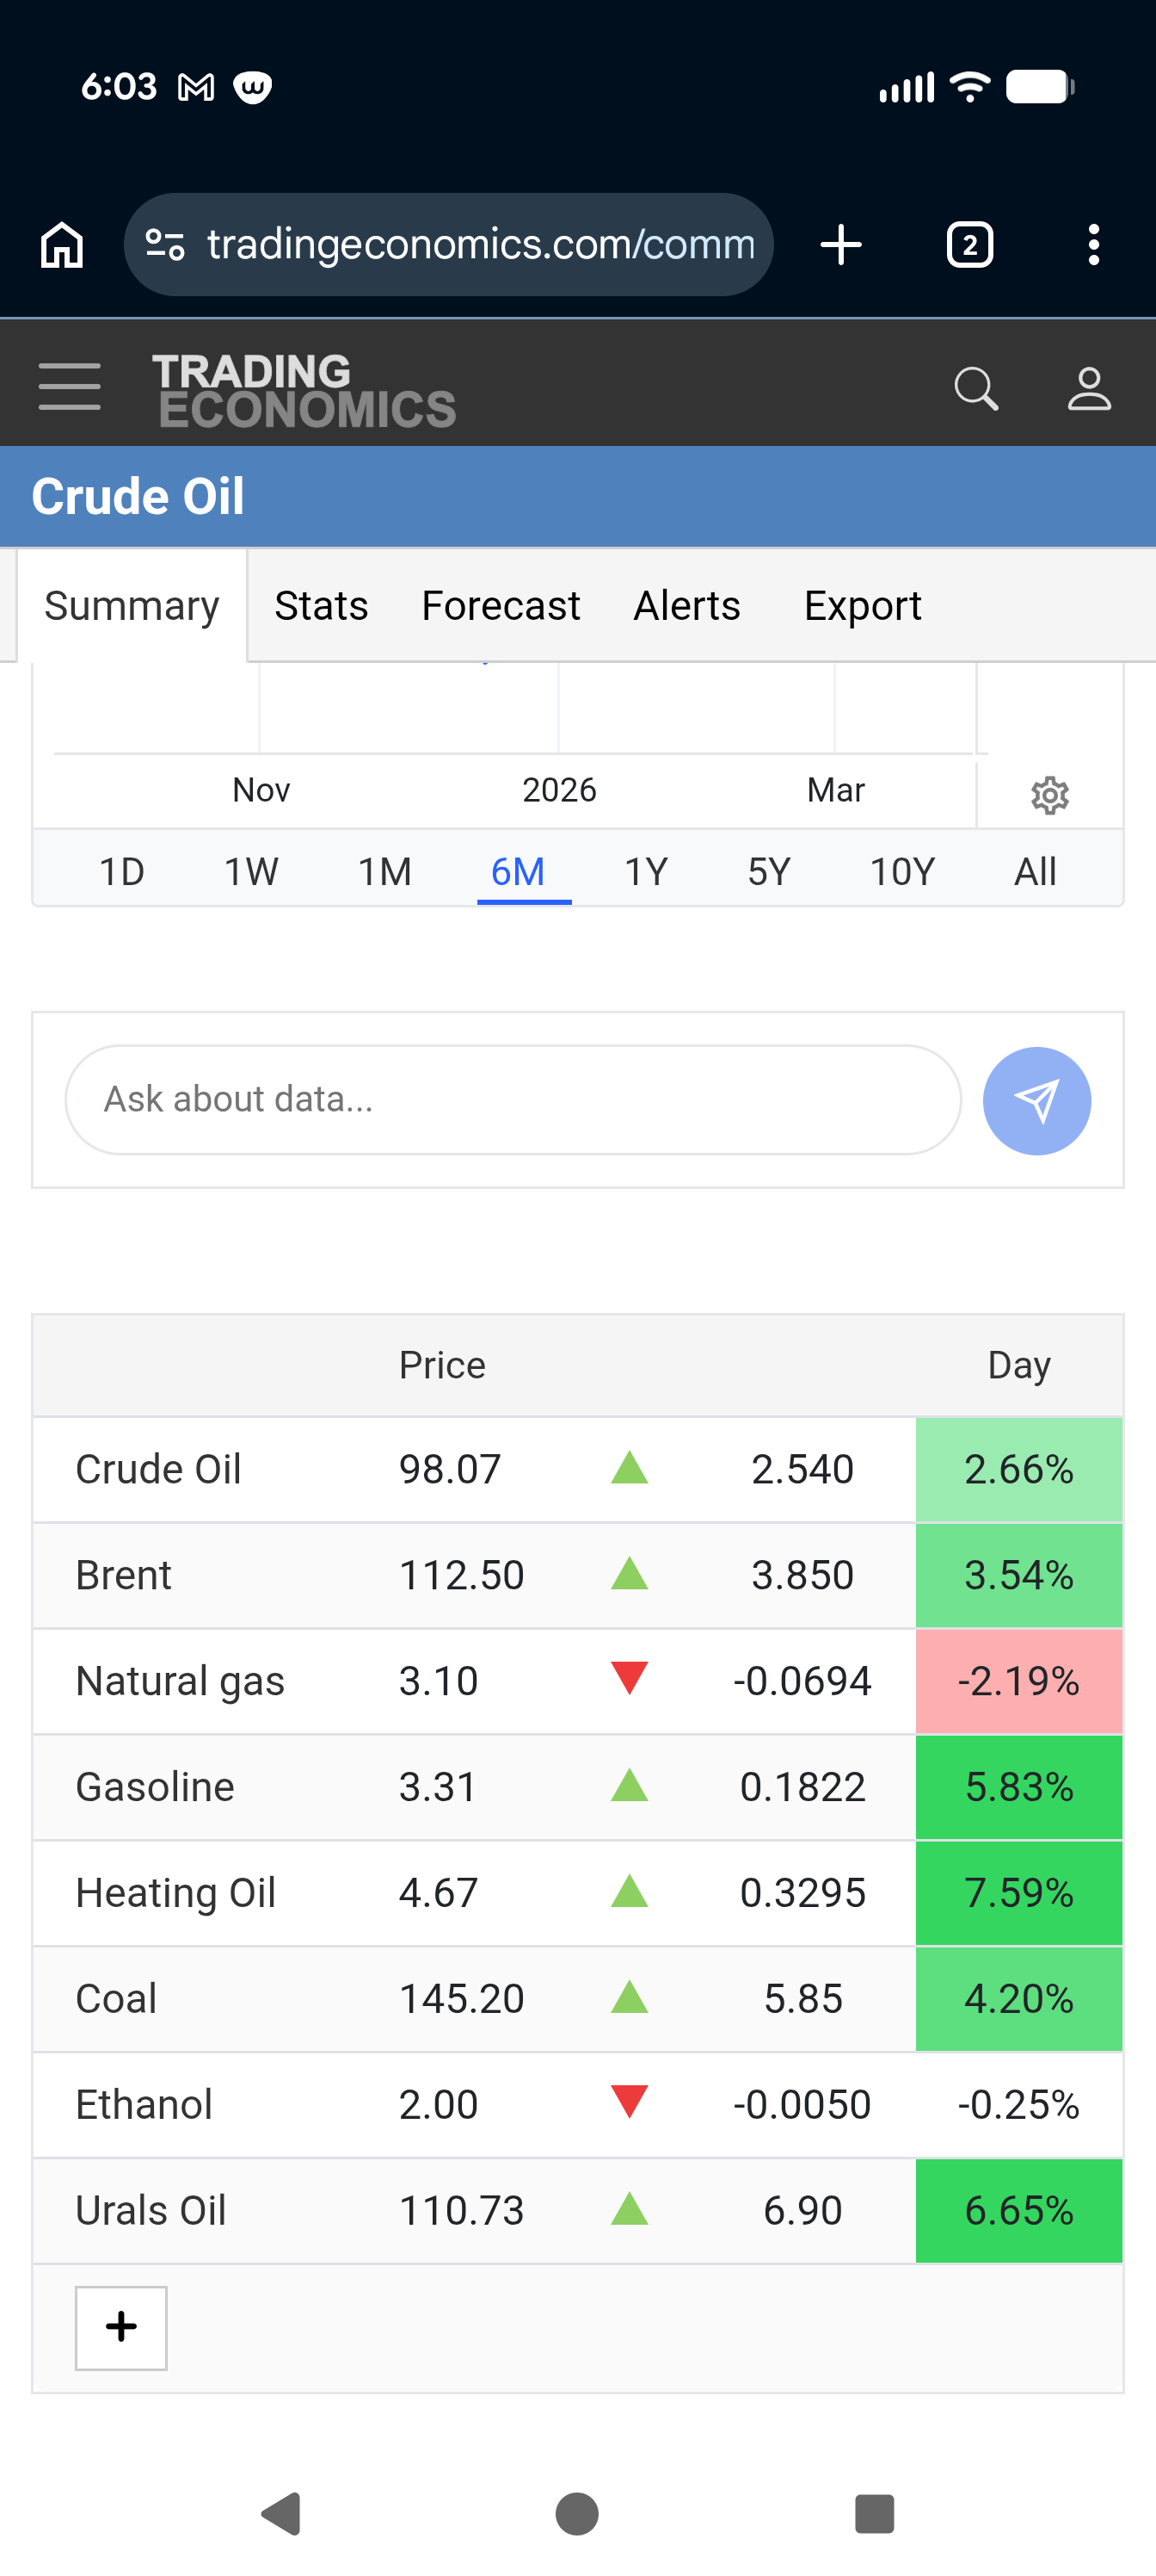1156x2576 pixels.
Task: Switch chart range to 1M
Action: [384, 872]
